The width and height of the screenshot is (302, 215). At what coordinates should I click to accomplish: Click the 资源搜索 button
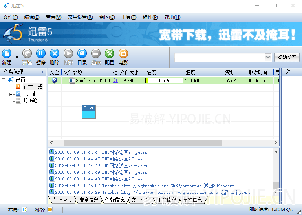point(287,57)
